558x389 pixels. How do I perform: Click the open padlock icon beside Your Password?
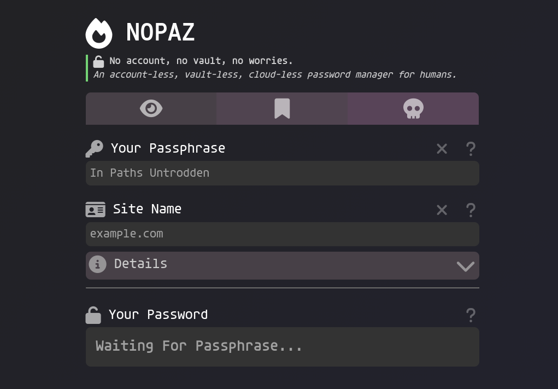(x=93, y=315)
